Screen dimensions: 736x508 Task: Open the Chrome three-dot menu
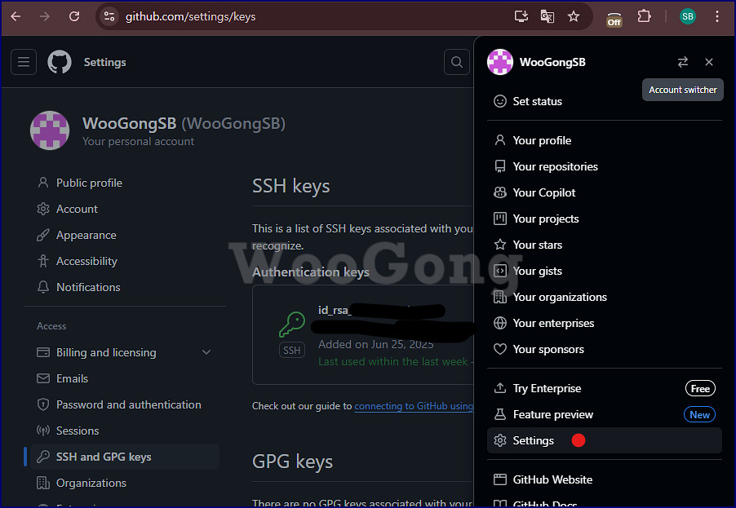click(x=716, y=16)
